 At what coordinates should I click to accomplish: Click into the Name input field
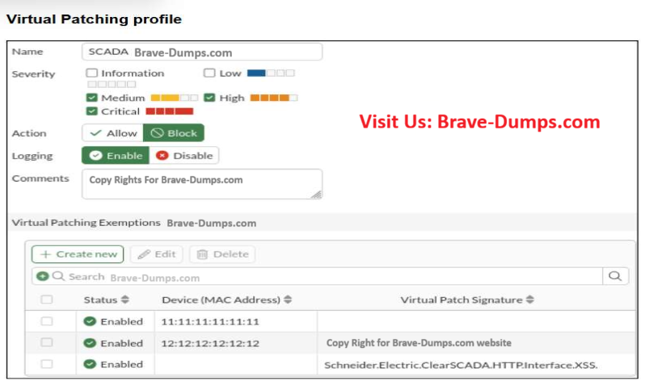click(x=202, y=52)
